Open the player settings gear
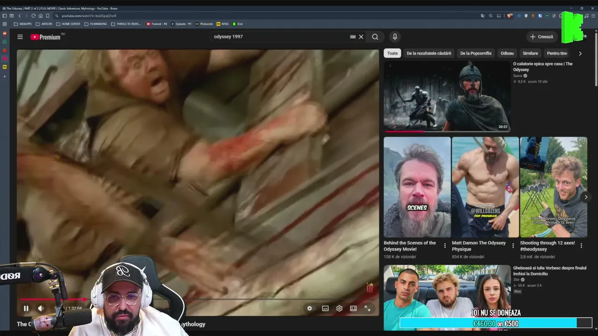This screenshot has height=336, width=598. point(339,308)
